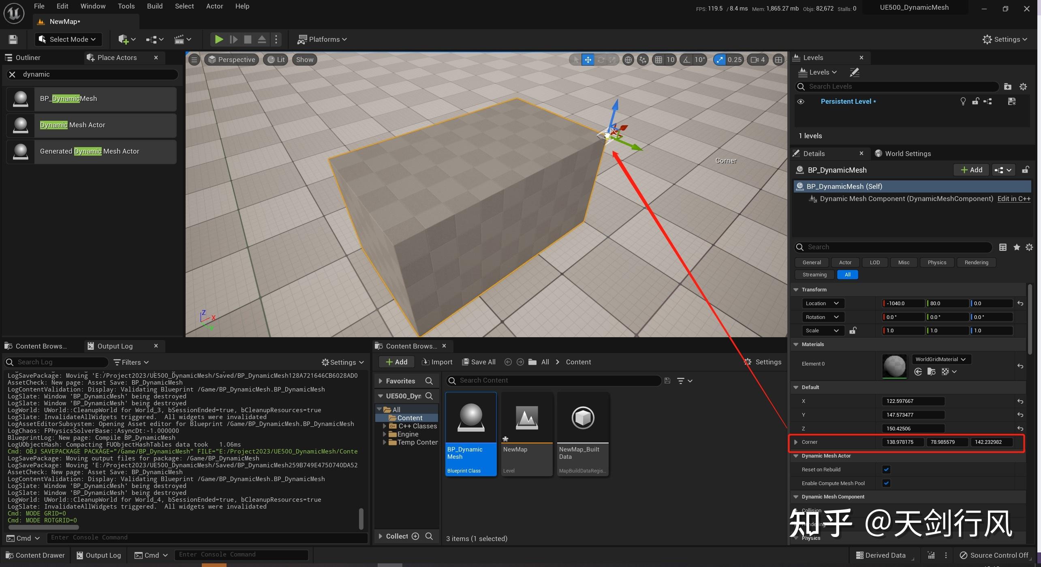
Task: Click the material preview sphere thumbnail
Action: tap(894, 366)
